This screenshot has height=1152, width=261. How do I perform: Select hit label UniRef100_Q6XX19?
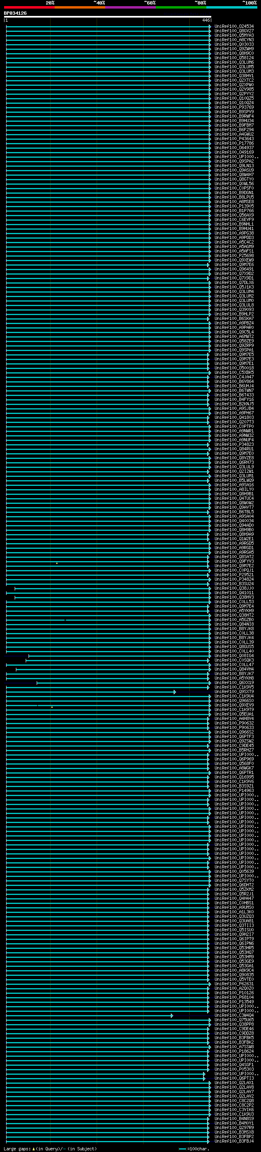(x=234, y=683)
